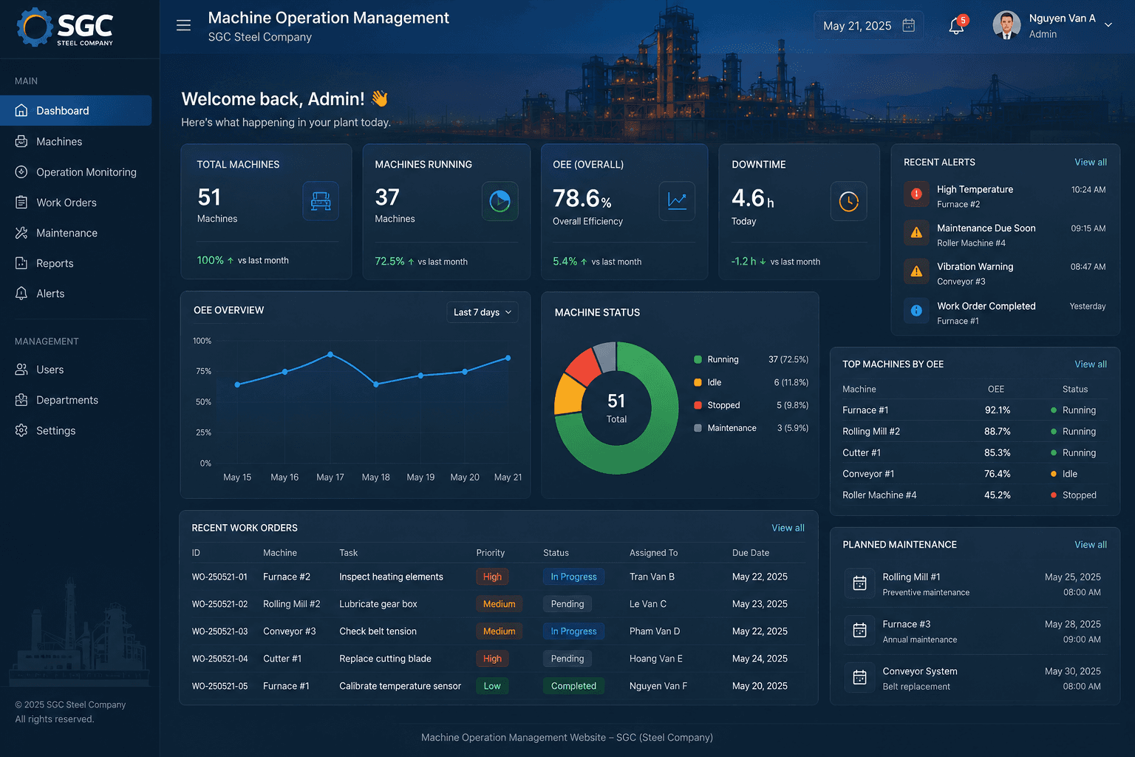Click the Settings gear icon in sidebar
1135x757 pixels.
(21, 430)
